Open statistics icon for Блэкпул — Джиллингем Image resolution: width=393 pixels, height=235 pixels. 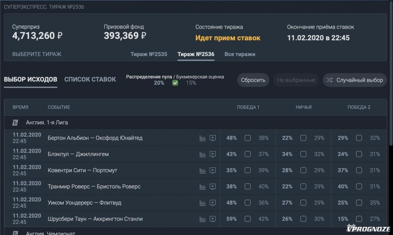[x=203, y=154]
